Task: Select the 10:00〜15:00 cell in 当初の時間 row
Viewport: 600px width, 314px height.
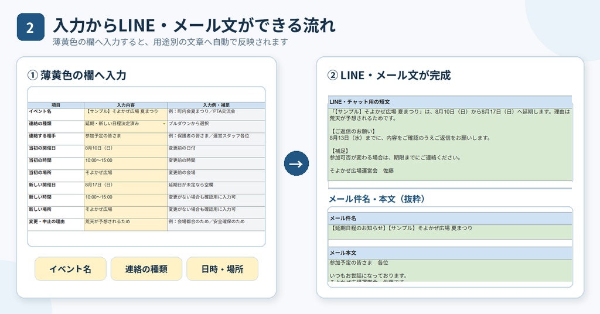Action: click(x=125, y=163)
